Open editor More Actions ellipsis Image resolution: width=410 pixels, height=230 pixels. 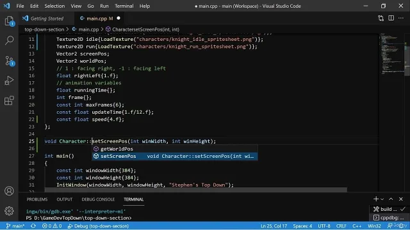(x=401, y=18)
